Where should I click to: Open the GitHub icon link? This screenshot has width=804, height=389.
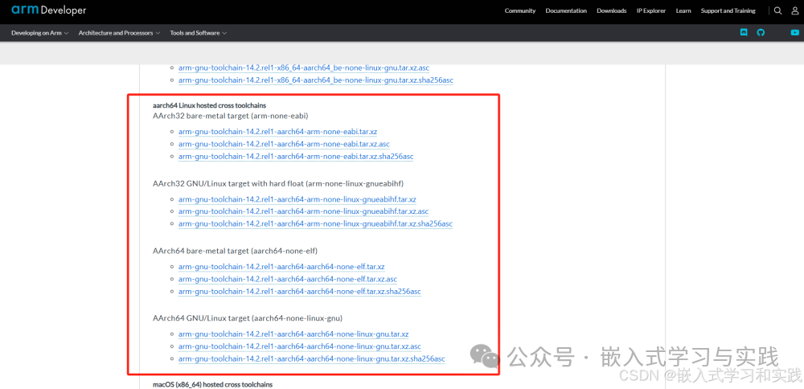(x=761, y=33)
